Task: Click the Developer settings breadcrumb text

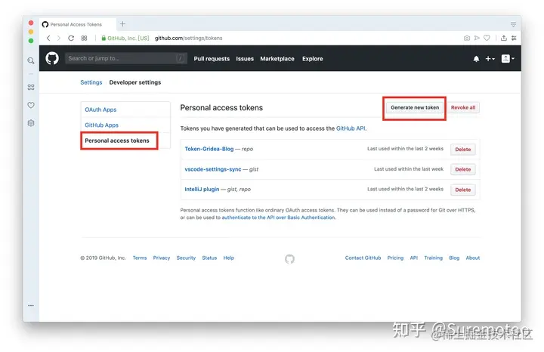Action: point(135,82)
